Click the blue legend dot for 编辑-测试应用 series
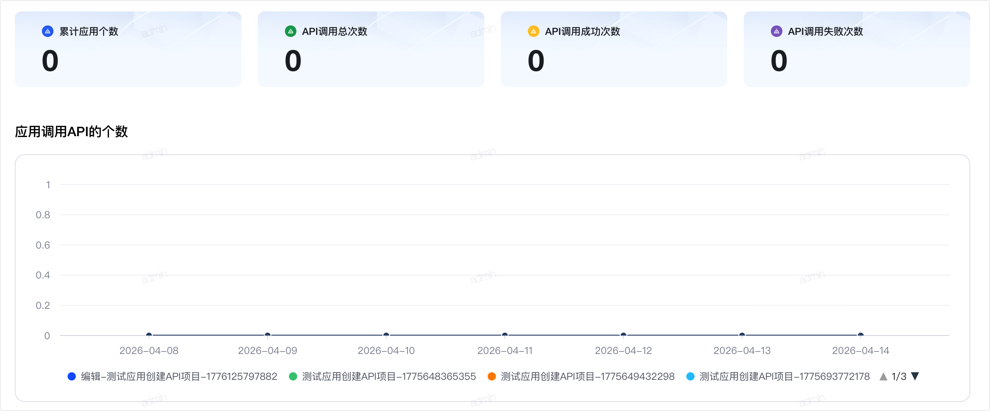The height and width of the screenshot is (411, 990). tap(72, 376)
